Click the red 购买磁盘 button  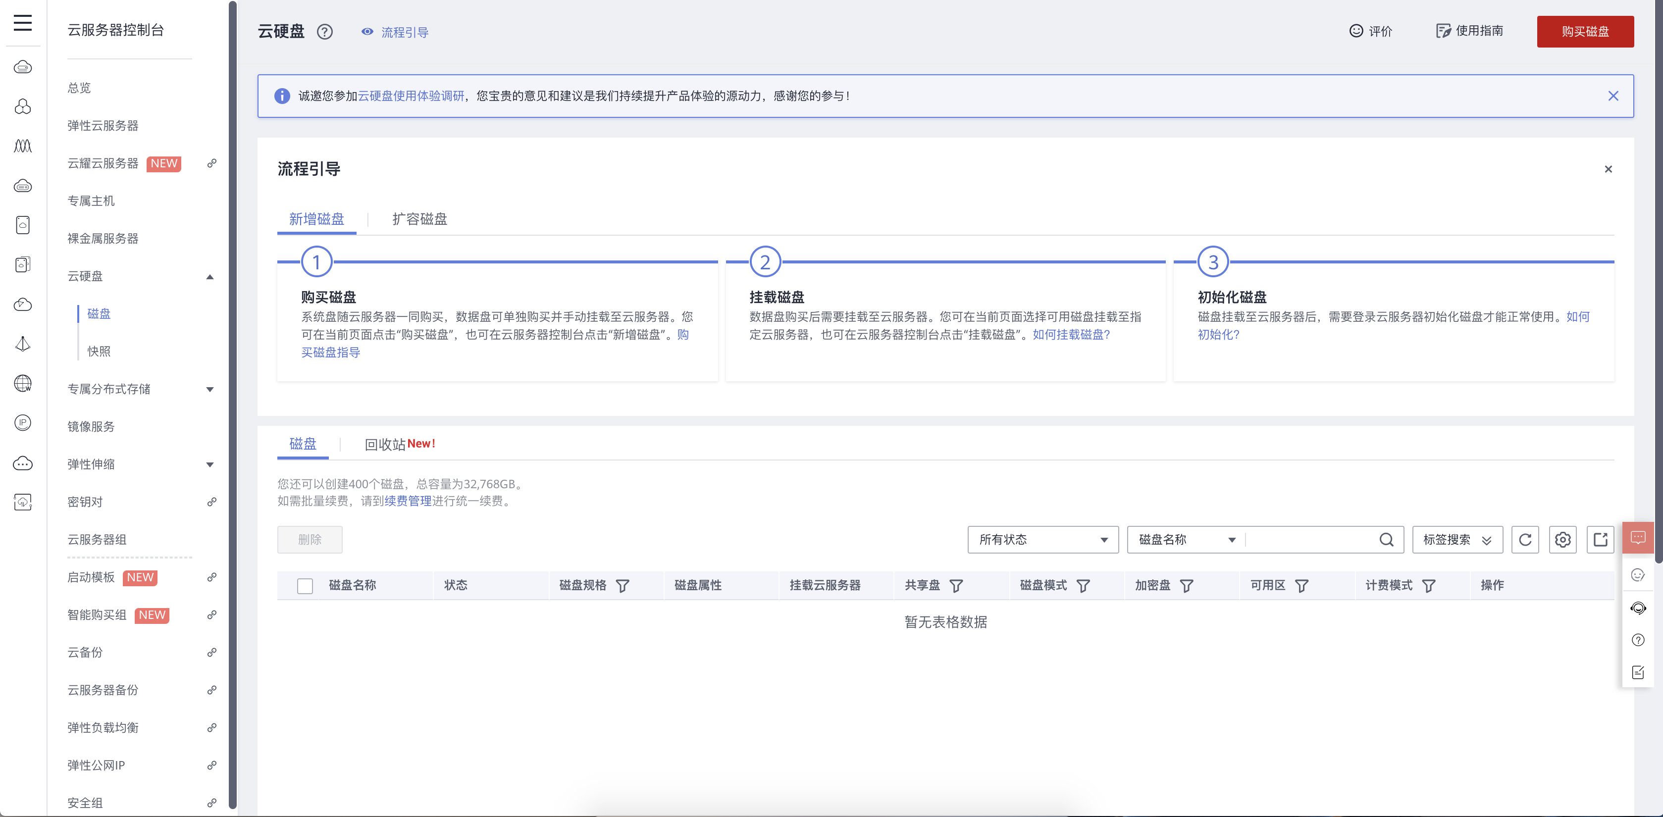pos(1585,32)
